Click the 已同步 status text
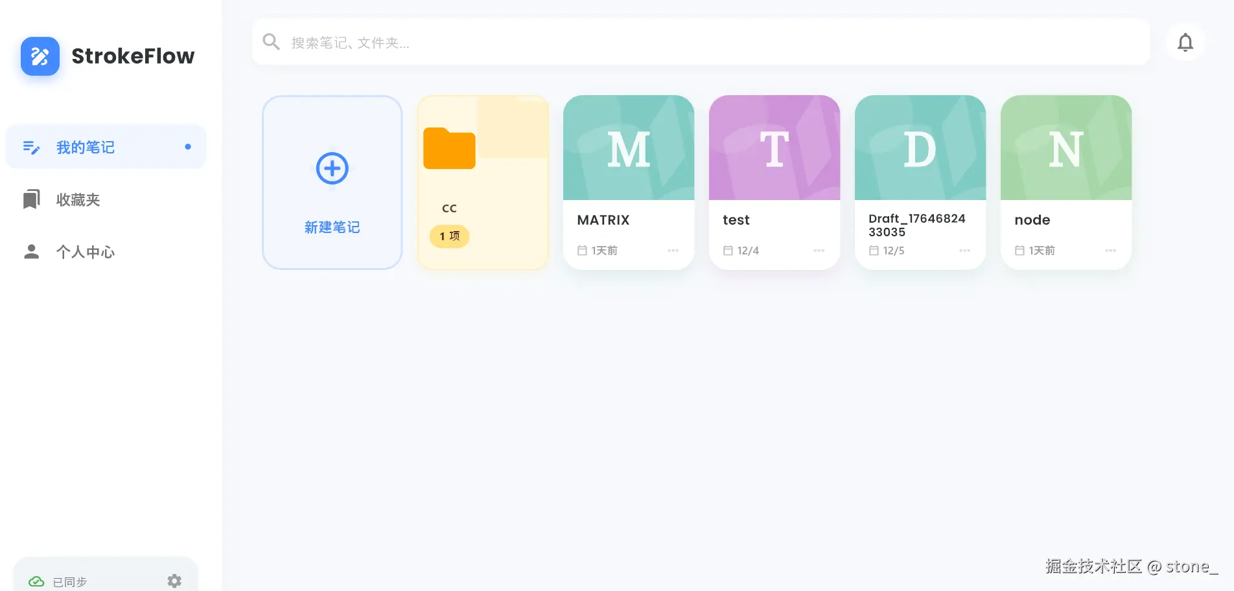The image size is (1234, 591). pyautogui.click(x=69, y=582)
